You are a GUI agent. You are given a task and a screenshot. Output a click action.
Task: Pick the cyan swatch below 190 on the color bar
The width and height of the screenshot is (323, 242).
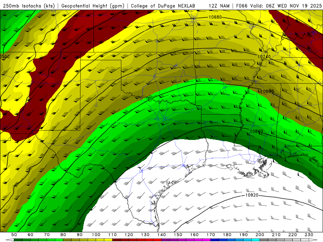pos(247,240)
